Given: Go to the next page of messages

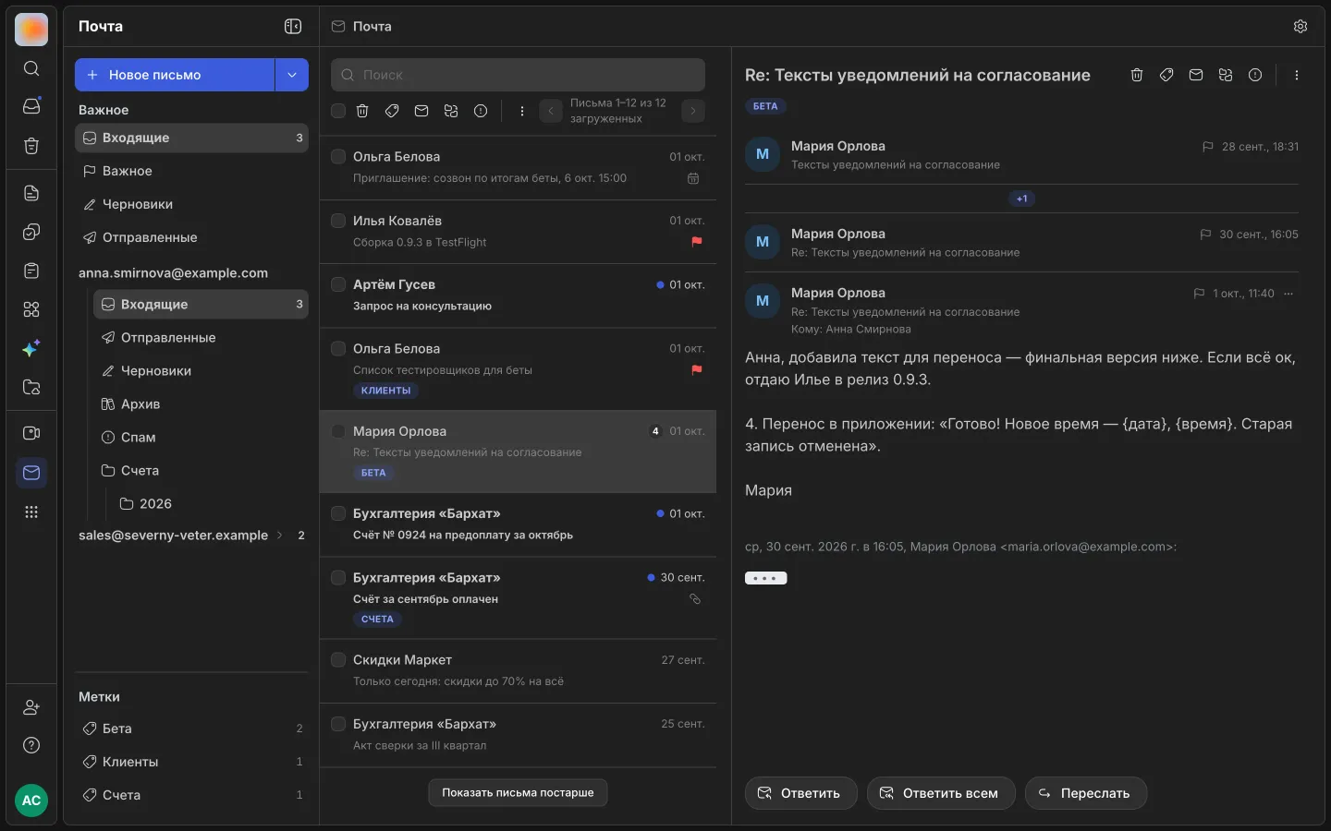Looking at the screenshot, I should pos(693,111).
